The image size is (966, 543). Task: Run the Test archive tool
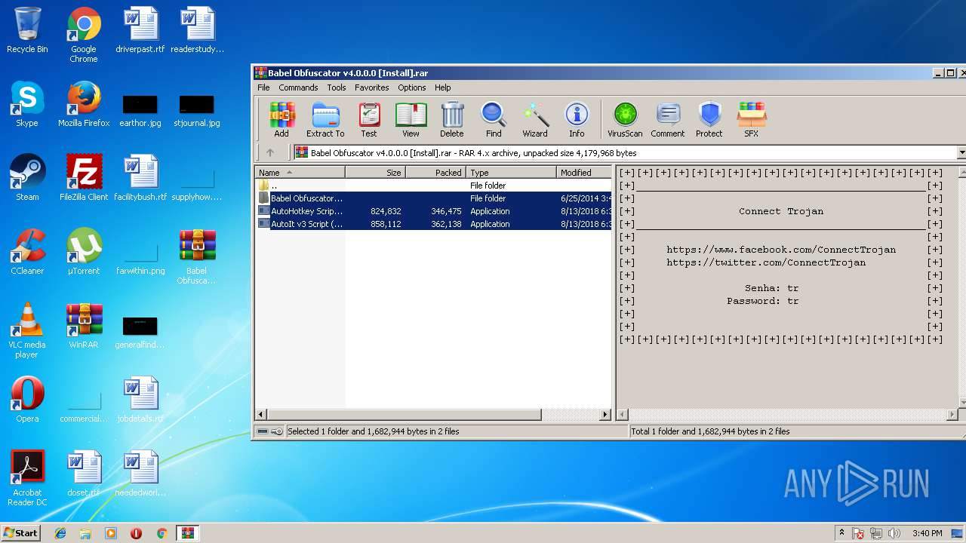pos(369,120)
